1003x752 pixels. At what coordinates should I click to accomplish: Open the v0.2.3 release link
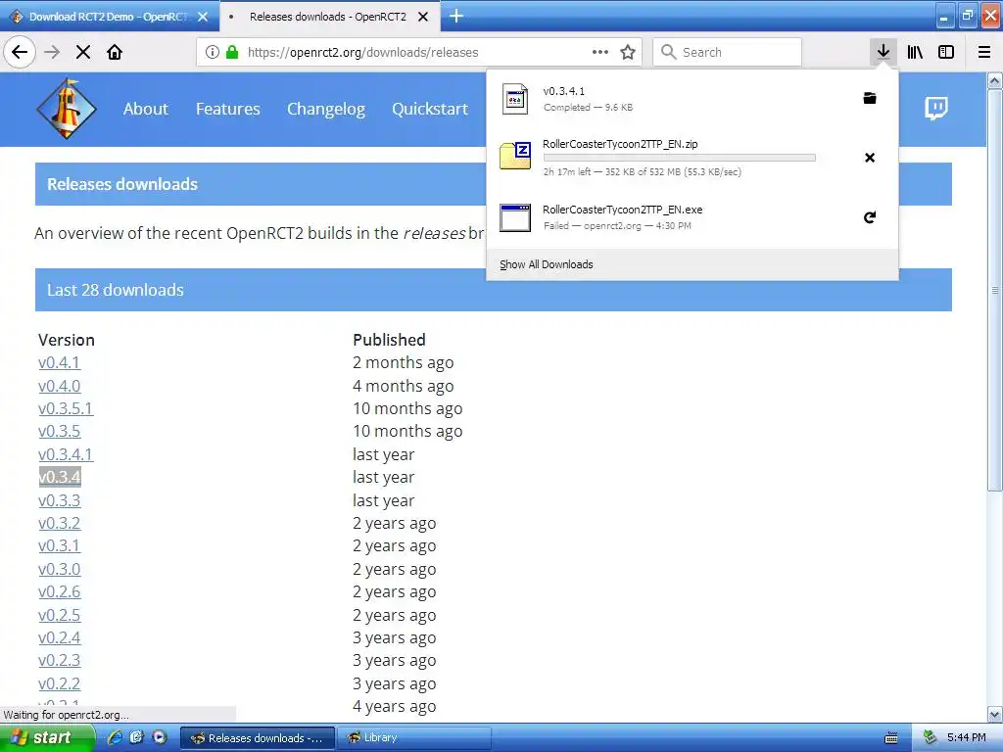60,660
